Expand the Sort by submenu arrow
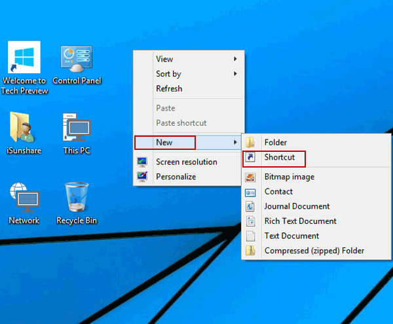 [x=234, y=74]
